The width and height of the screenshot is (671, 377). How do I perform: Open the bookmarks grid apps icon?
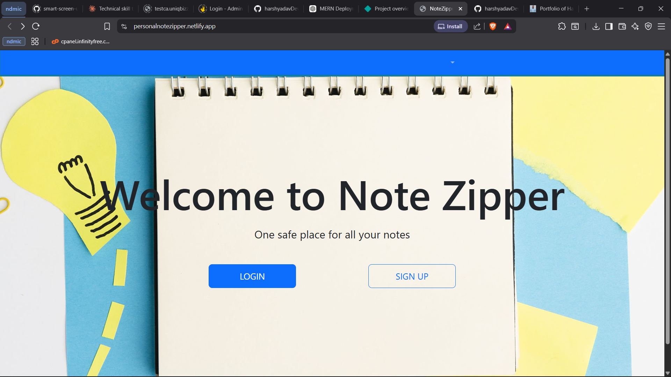point(35,42)
